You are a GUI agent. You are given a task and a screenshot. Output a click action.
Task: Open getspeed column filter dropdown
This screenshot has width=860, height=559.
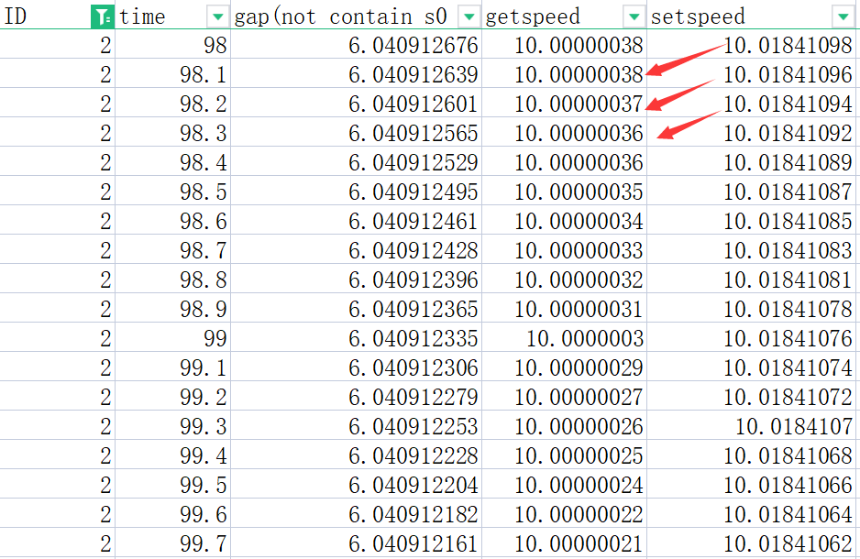(634, 17)
